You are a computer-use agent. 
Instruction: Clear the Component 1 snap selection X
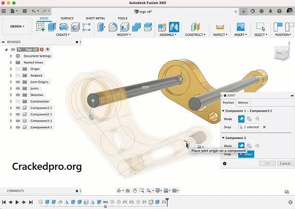(x=264, y=127)
